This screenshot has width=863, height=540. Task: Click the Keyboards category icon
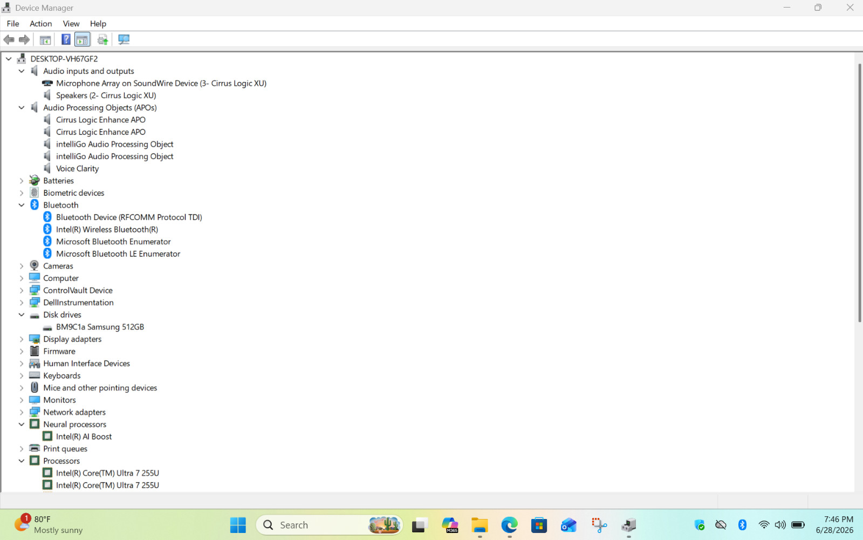coord(35,376)
